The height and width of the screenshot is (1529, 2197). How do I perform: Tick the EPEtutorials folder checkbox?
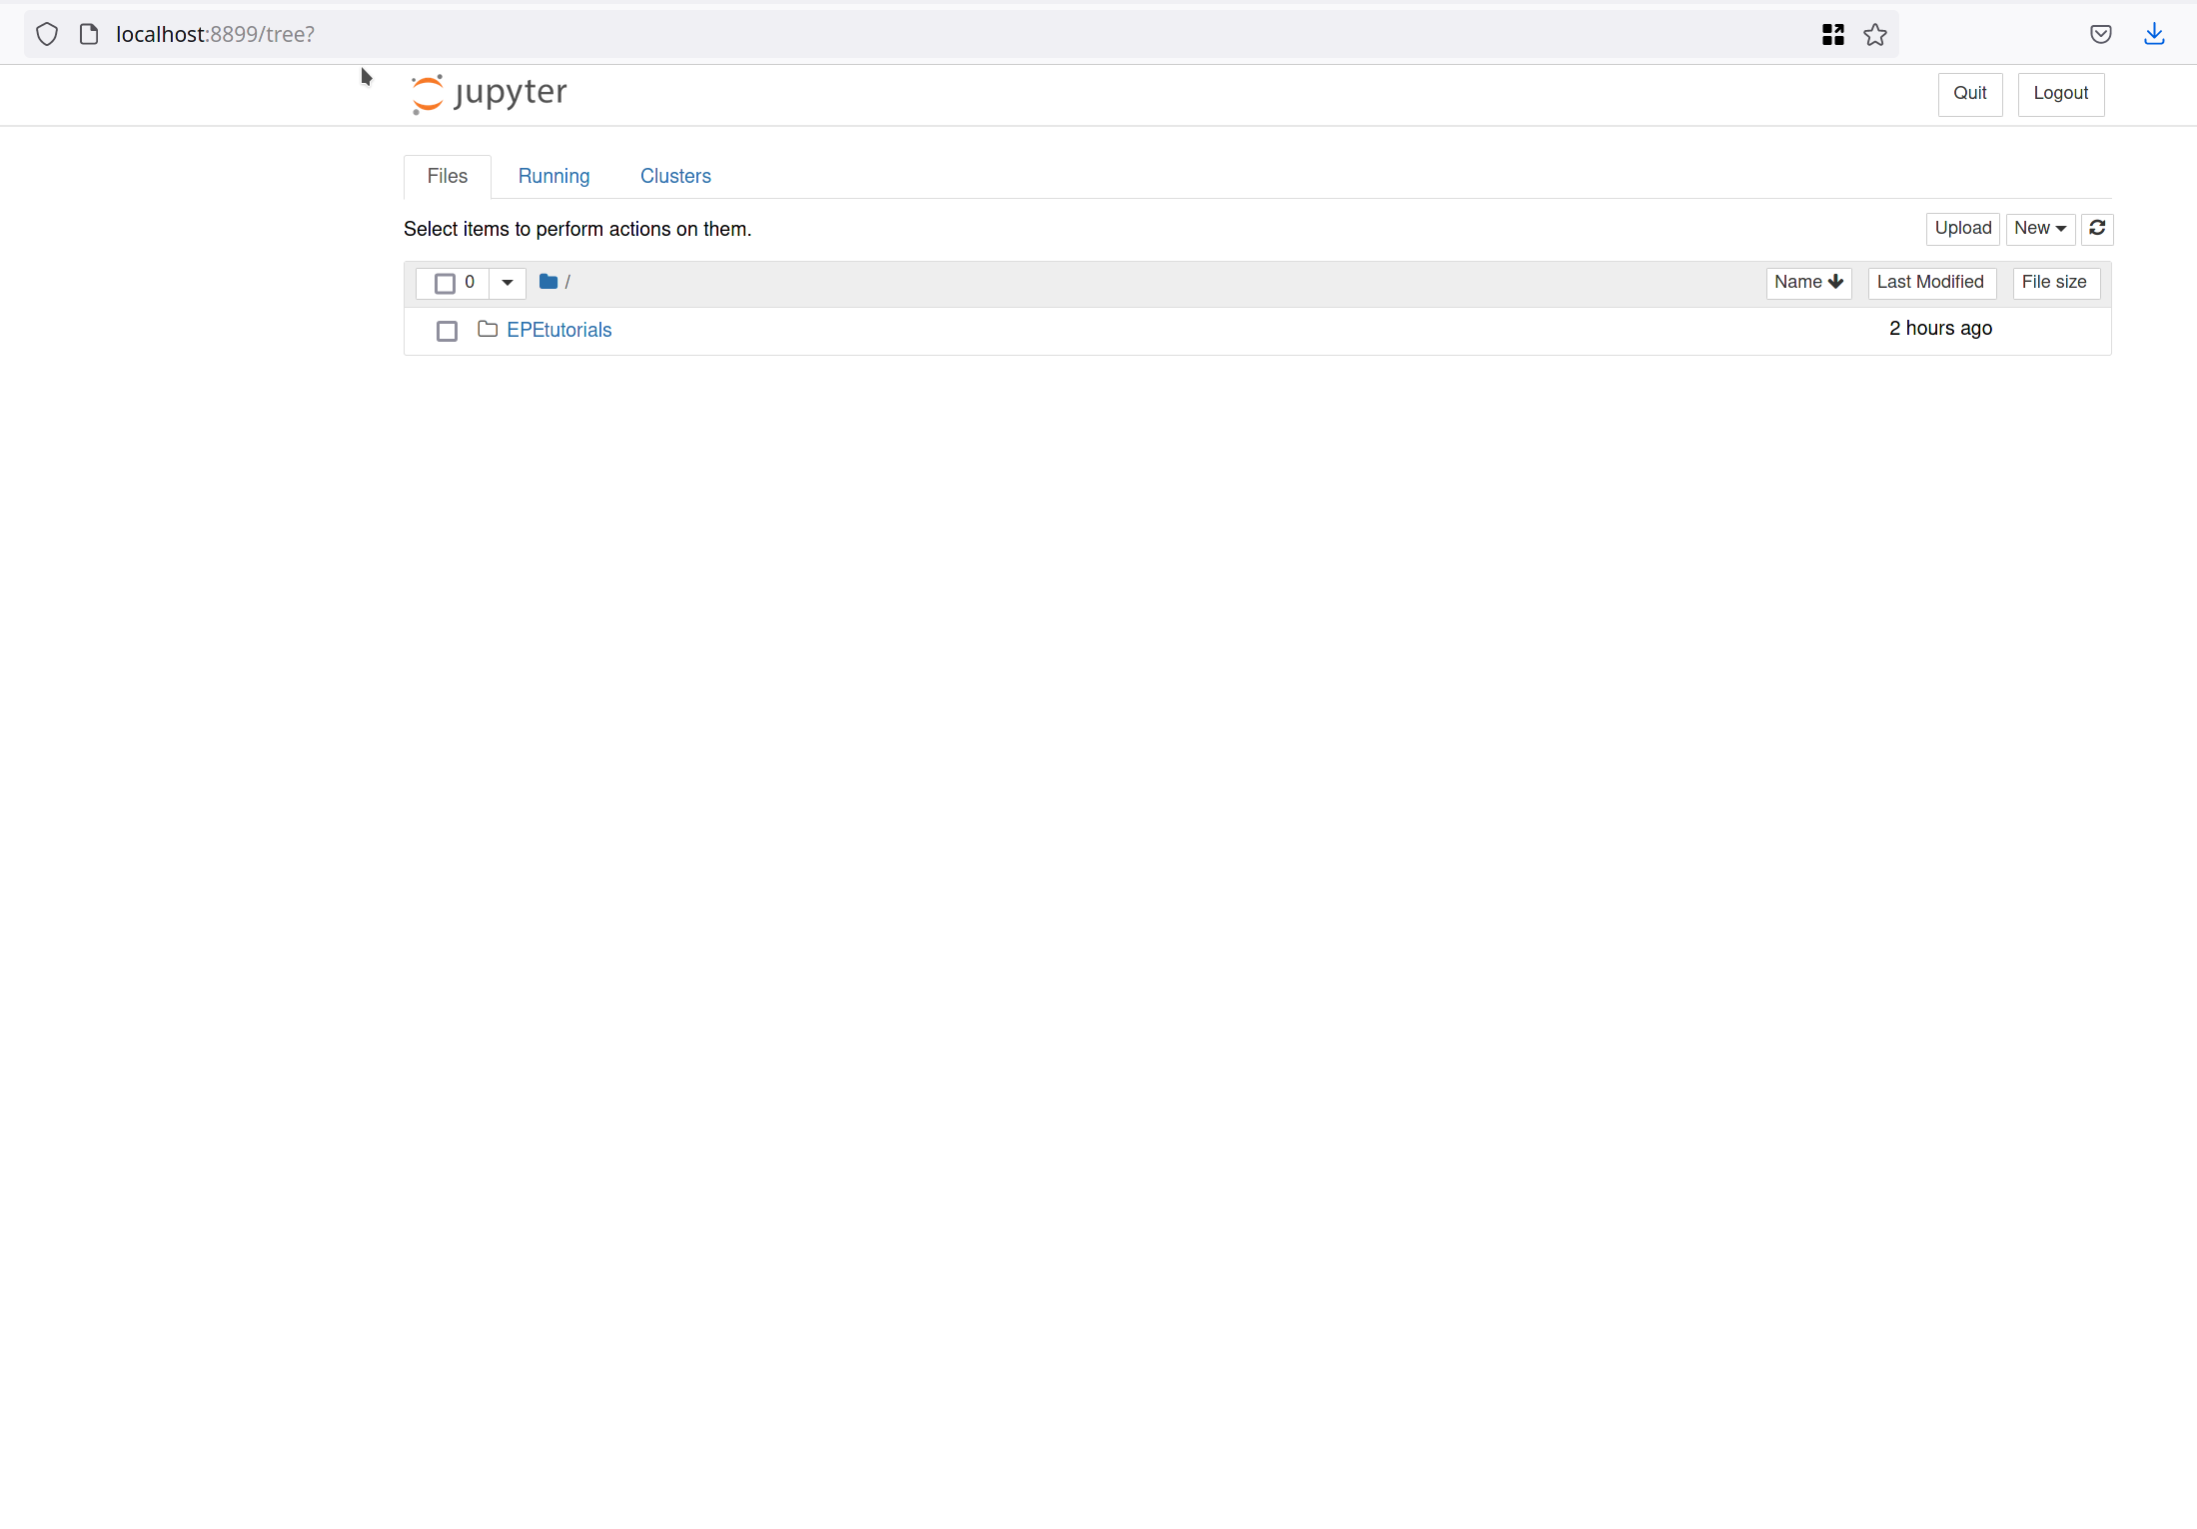tap(447, 331)
